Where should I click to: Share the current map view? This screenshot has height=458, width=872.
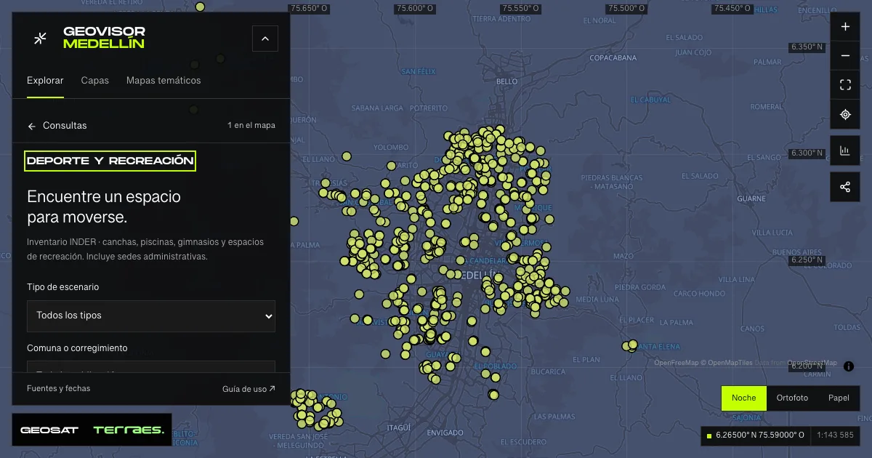tap(845, 187)
